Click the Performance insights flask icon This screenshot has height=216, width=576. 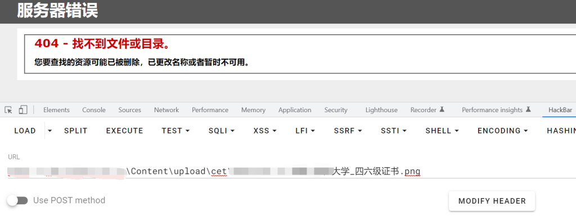[x=528, y=109]
